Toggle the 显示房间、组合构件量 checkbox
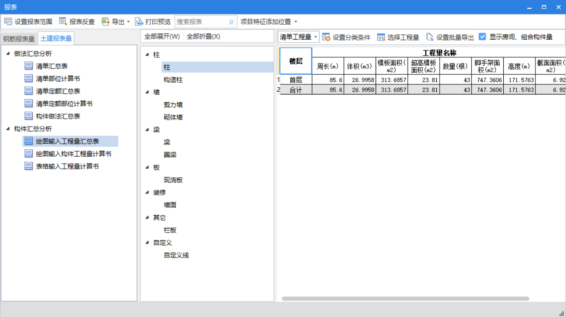Image resolution: width=566 pixels, height=318 pixels. click(x=482, y=37)
